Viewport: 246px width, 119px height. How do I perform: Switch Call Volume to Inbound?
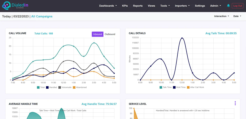[x=98, y=34]
